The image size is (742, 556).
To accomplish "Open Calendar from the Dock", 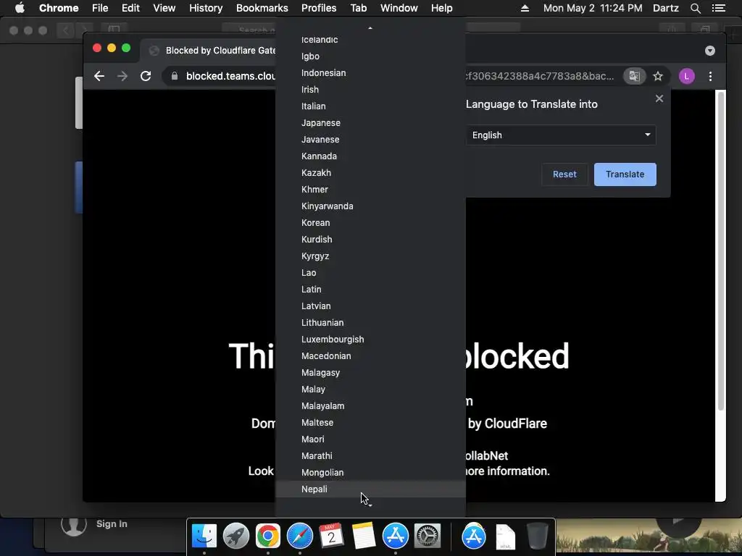I will (x=332, y=536).
